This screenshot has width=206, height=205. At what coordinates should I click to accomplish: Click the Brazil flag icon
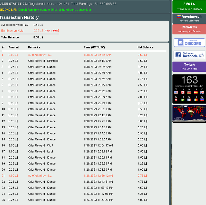pyautogui.click(x=183, y=100)
